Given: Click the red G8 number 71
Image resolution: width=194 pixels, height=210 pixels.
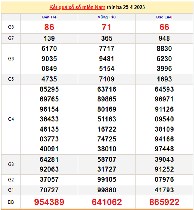Looking at the screenshot, I should (x=107, y=27).
